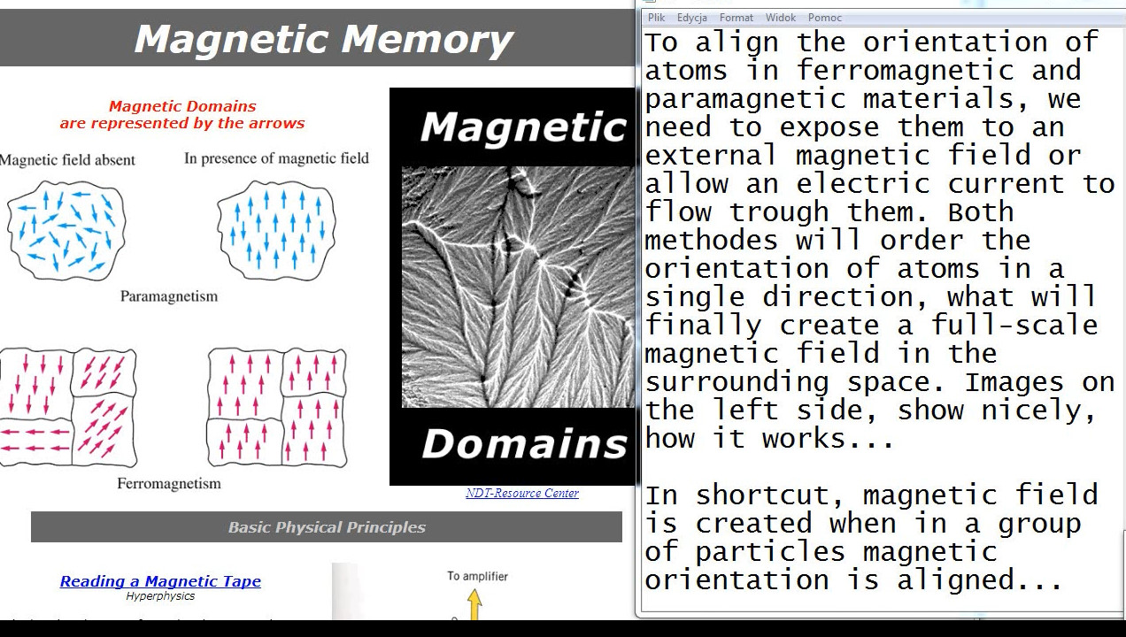This screenshot has width=1126, height=637.
Task: Click the 'Magnetic Domains are represented' red caption
Action: pos(181,115)
